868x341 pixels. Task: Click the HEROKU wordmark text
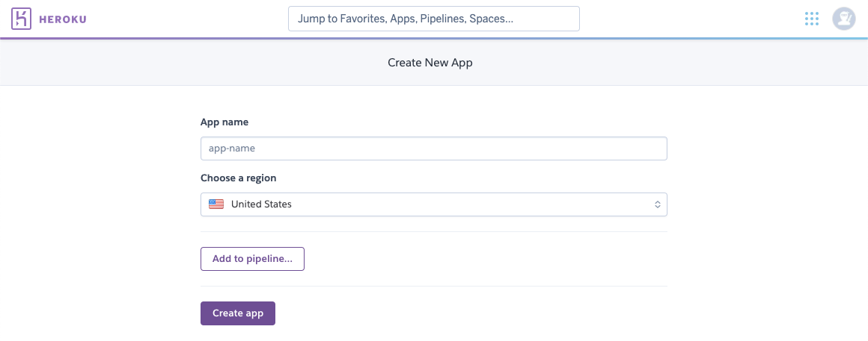63,19
